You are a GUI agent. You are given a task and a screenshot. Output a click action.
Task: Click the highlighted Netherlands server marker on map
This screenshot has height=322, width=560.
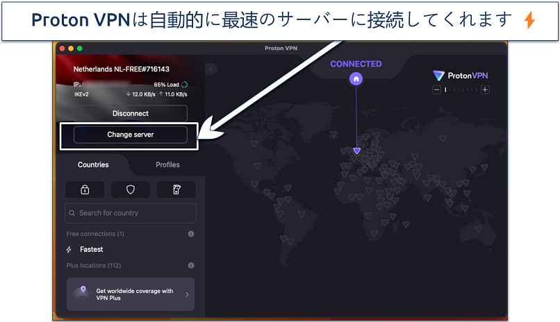tap(356, 150)
